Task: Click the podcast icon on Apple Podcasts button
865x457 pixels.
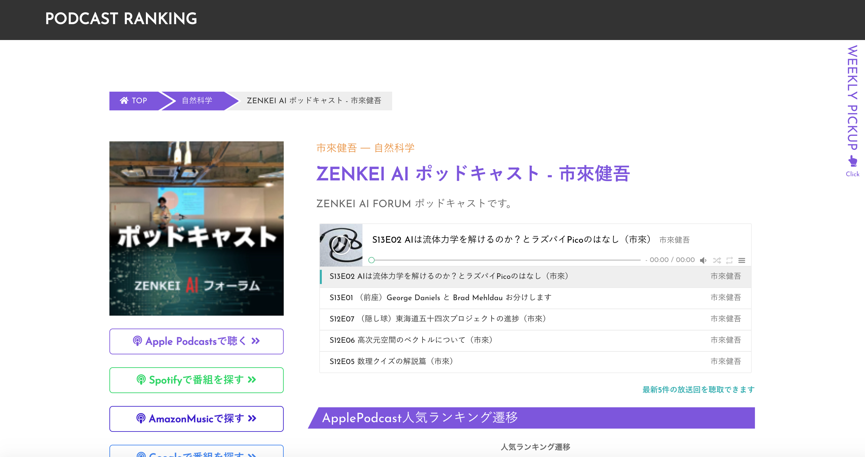Action: pyautogui.click(x=137, y=341)
